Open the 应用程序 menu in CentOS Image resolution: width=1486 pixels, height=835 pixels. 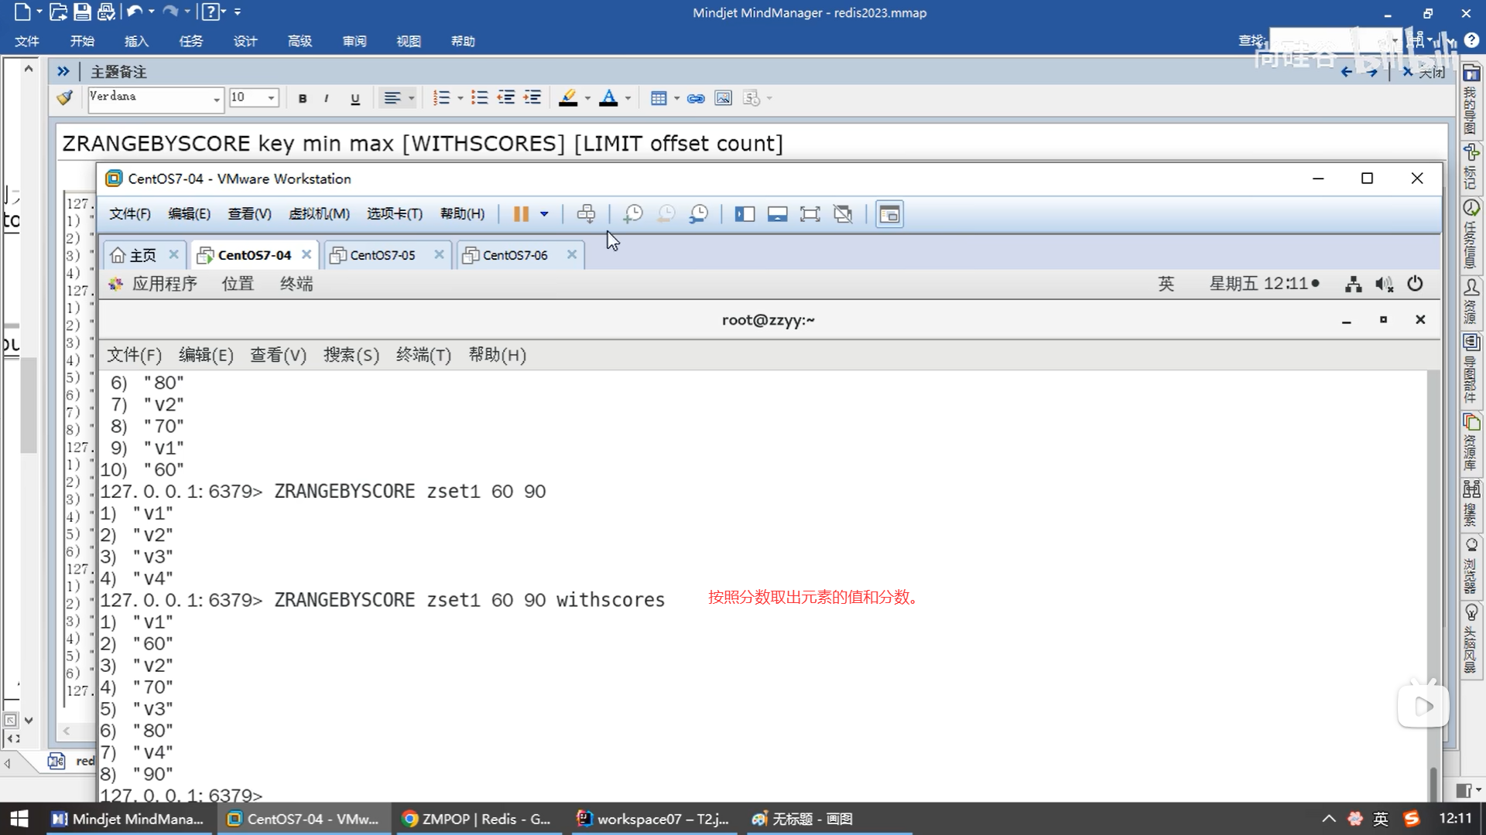164,284
